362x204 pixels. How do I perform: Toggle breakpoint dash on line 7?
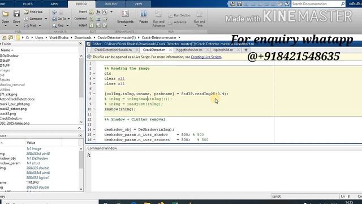(94, 94)
